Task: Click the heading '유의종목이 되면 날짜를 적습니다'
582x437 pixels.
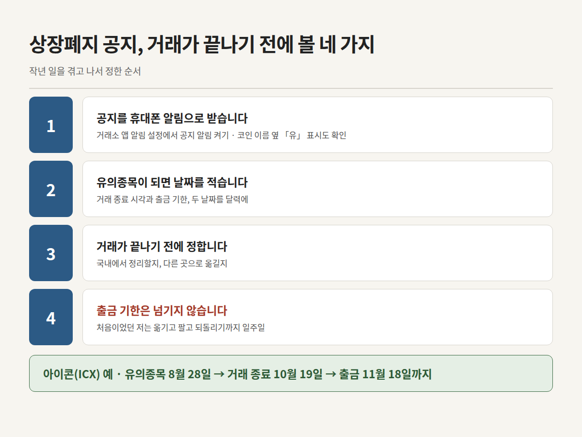Action: click(172, 183)
